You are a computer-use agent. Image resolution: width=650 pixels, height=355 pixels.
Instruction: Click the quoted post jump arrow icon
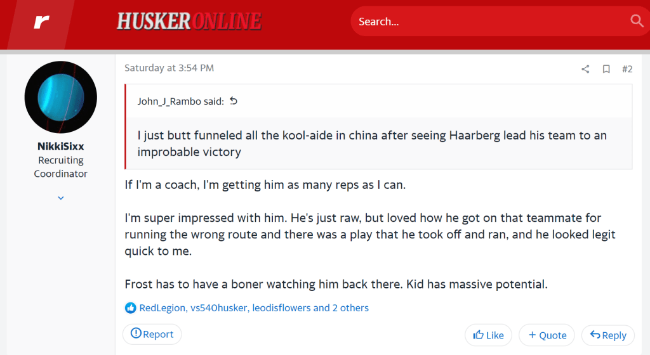[234, 101]
